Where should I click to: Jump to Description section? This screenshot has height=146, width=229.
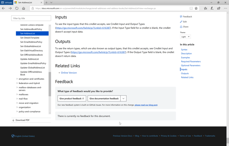tap(186, 54)
